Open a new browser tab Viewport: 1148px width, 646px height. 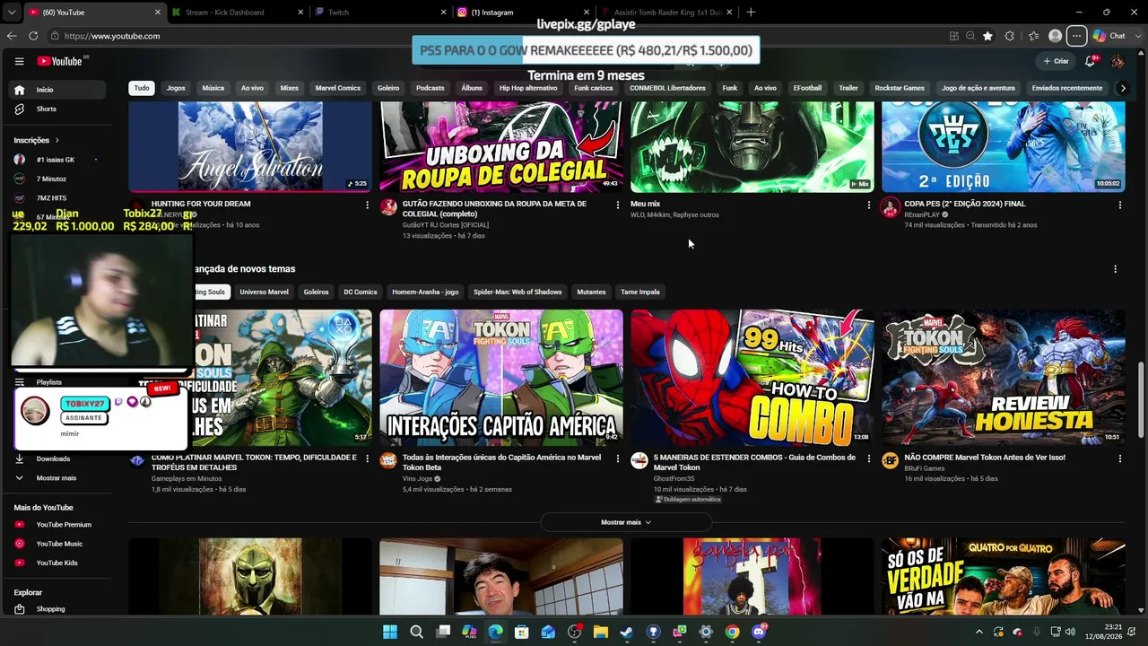[751, 13]
